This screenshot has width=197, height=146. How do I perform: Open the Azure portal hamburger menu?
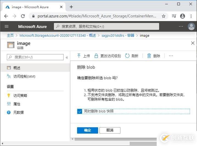tap(7, 26)
